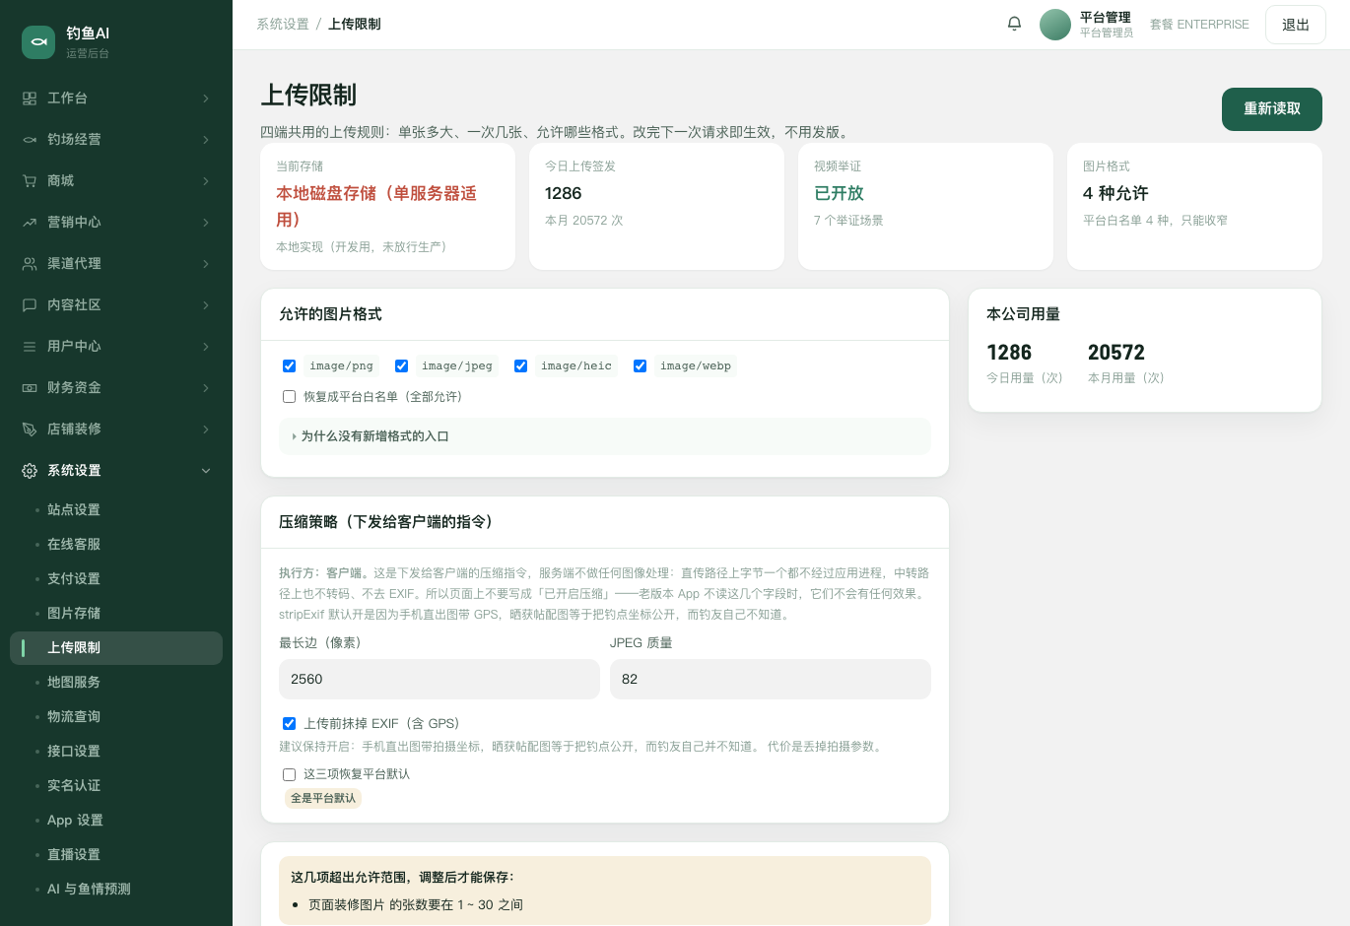Screen dimensions: 1350x926
Task: Click the JPEG 质量 input showing 82
Action: pyautogui.click(x=771, y=680)
